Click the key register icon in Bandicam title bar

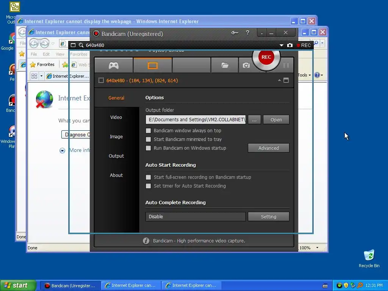[235, 33]
